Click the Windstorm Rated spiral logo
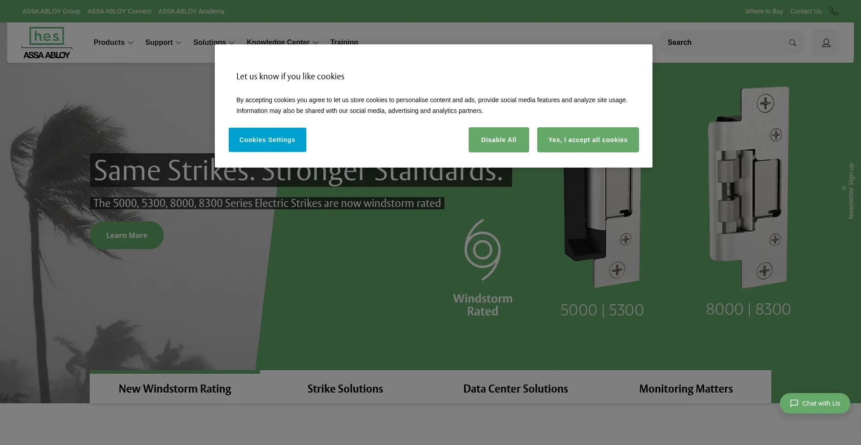The height and width of the screenshot is (445, 861). click(483, 250)
